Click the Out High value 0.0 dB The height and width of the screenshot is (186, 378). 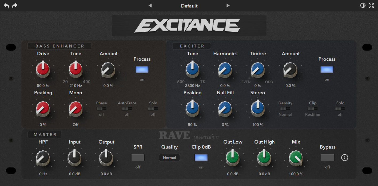click(x=264, y=174)
